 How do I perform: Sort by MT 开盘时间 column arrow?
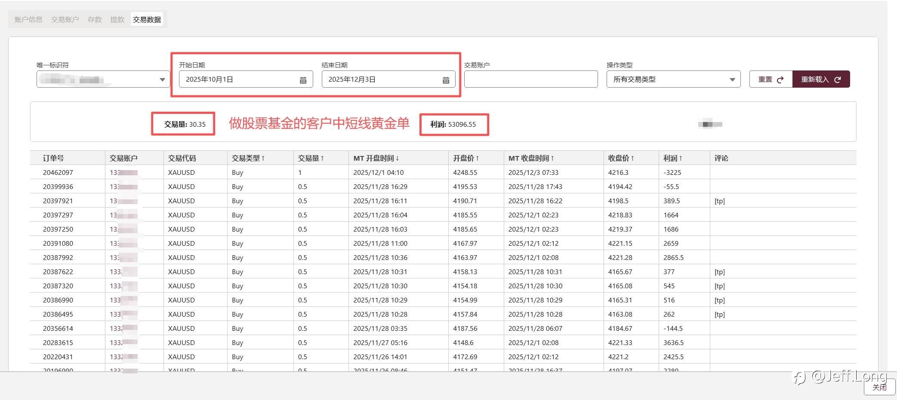pyautogui.click(x=397, y=158)
